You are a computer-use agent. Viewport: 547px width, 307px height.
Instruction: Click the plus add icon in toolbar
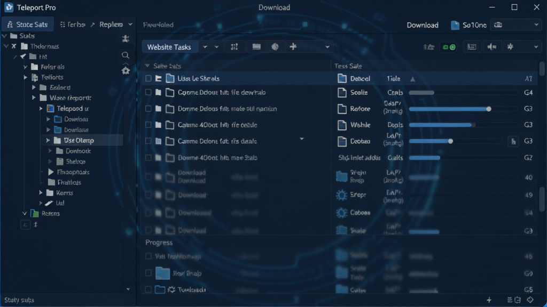point(293,47)
